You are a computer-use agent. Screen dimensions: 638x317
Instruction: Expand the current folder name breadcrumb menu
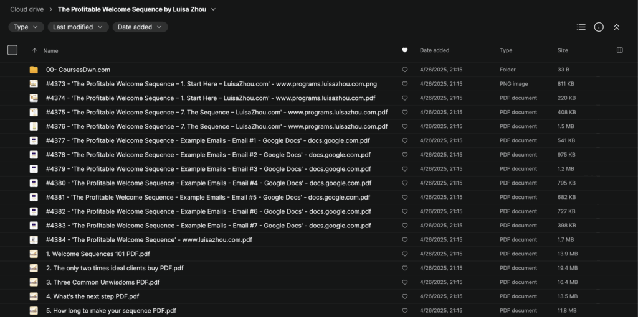(x=213, y=9)
